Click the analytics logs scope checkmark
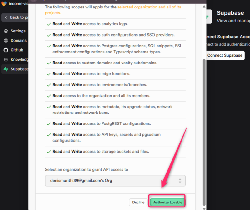This screenshot has width=250, height=210. pyautogui.click(x=48, y=24)
